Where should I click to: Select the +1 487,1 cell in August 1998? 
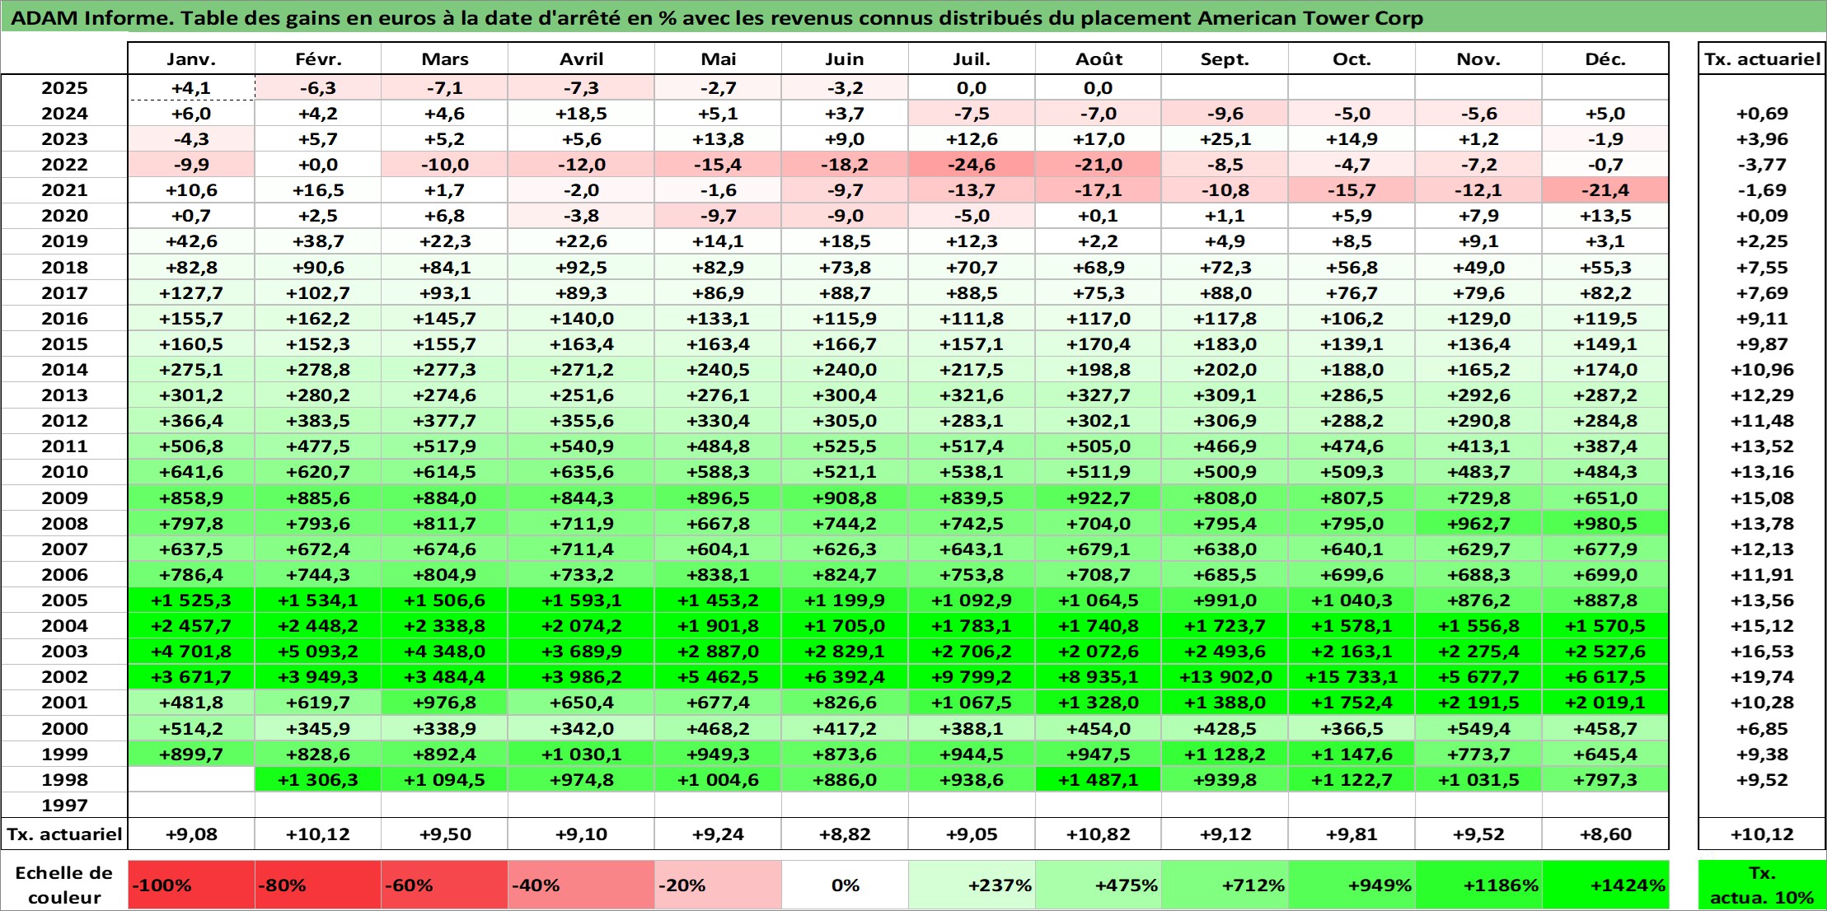coord(1099,780)
